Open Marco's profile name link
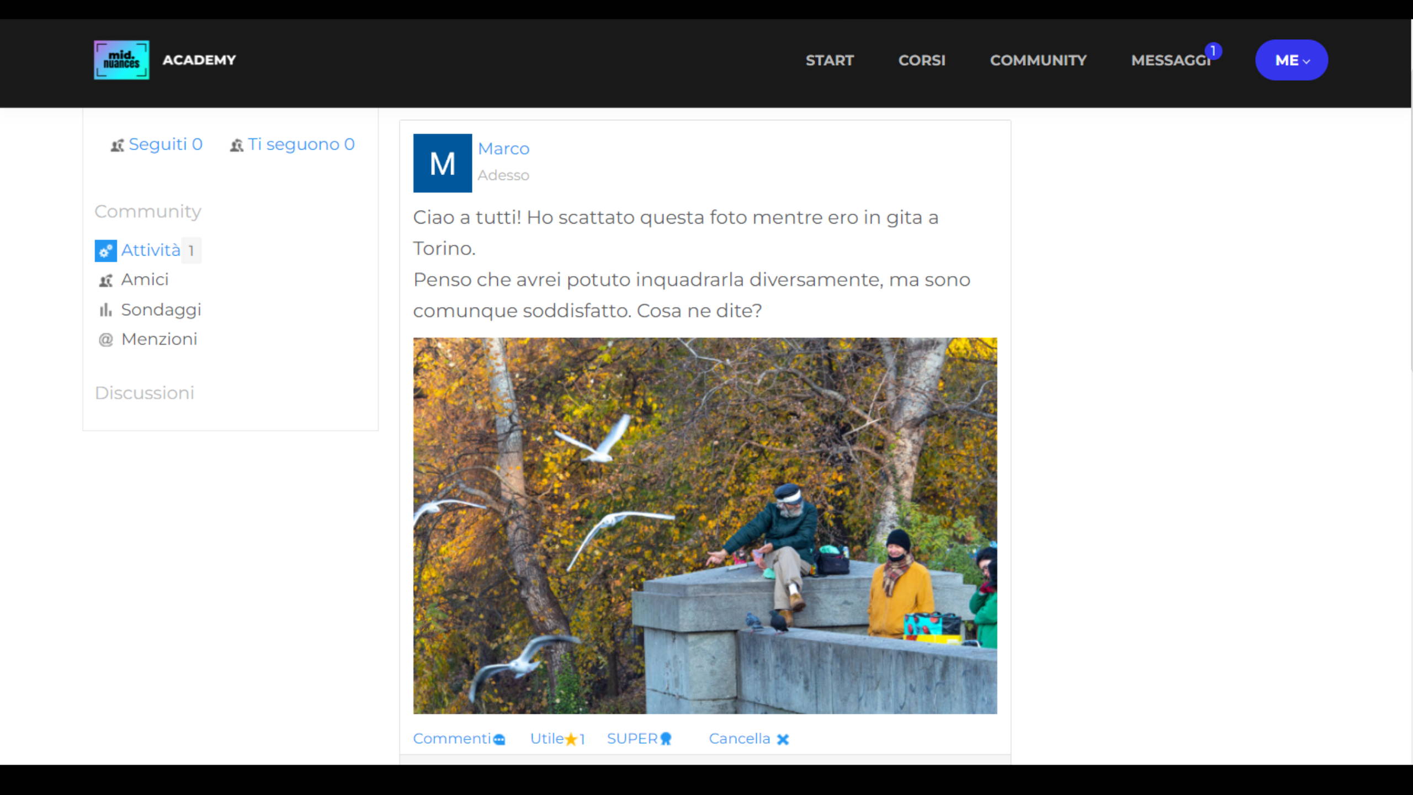1413x795 pixels. (503, 149)
